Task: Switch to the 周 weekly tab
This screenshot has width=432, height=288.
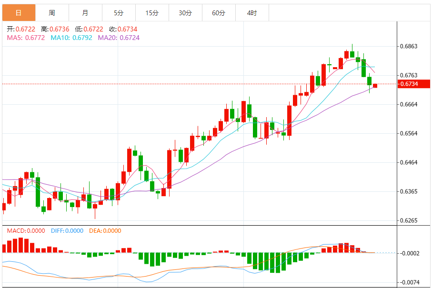Action: pos(52,13)
